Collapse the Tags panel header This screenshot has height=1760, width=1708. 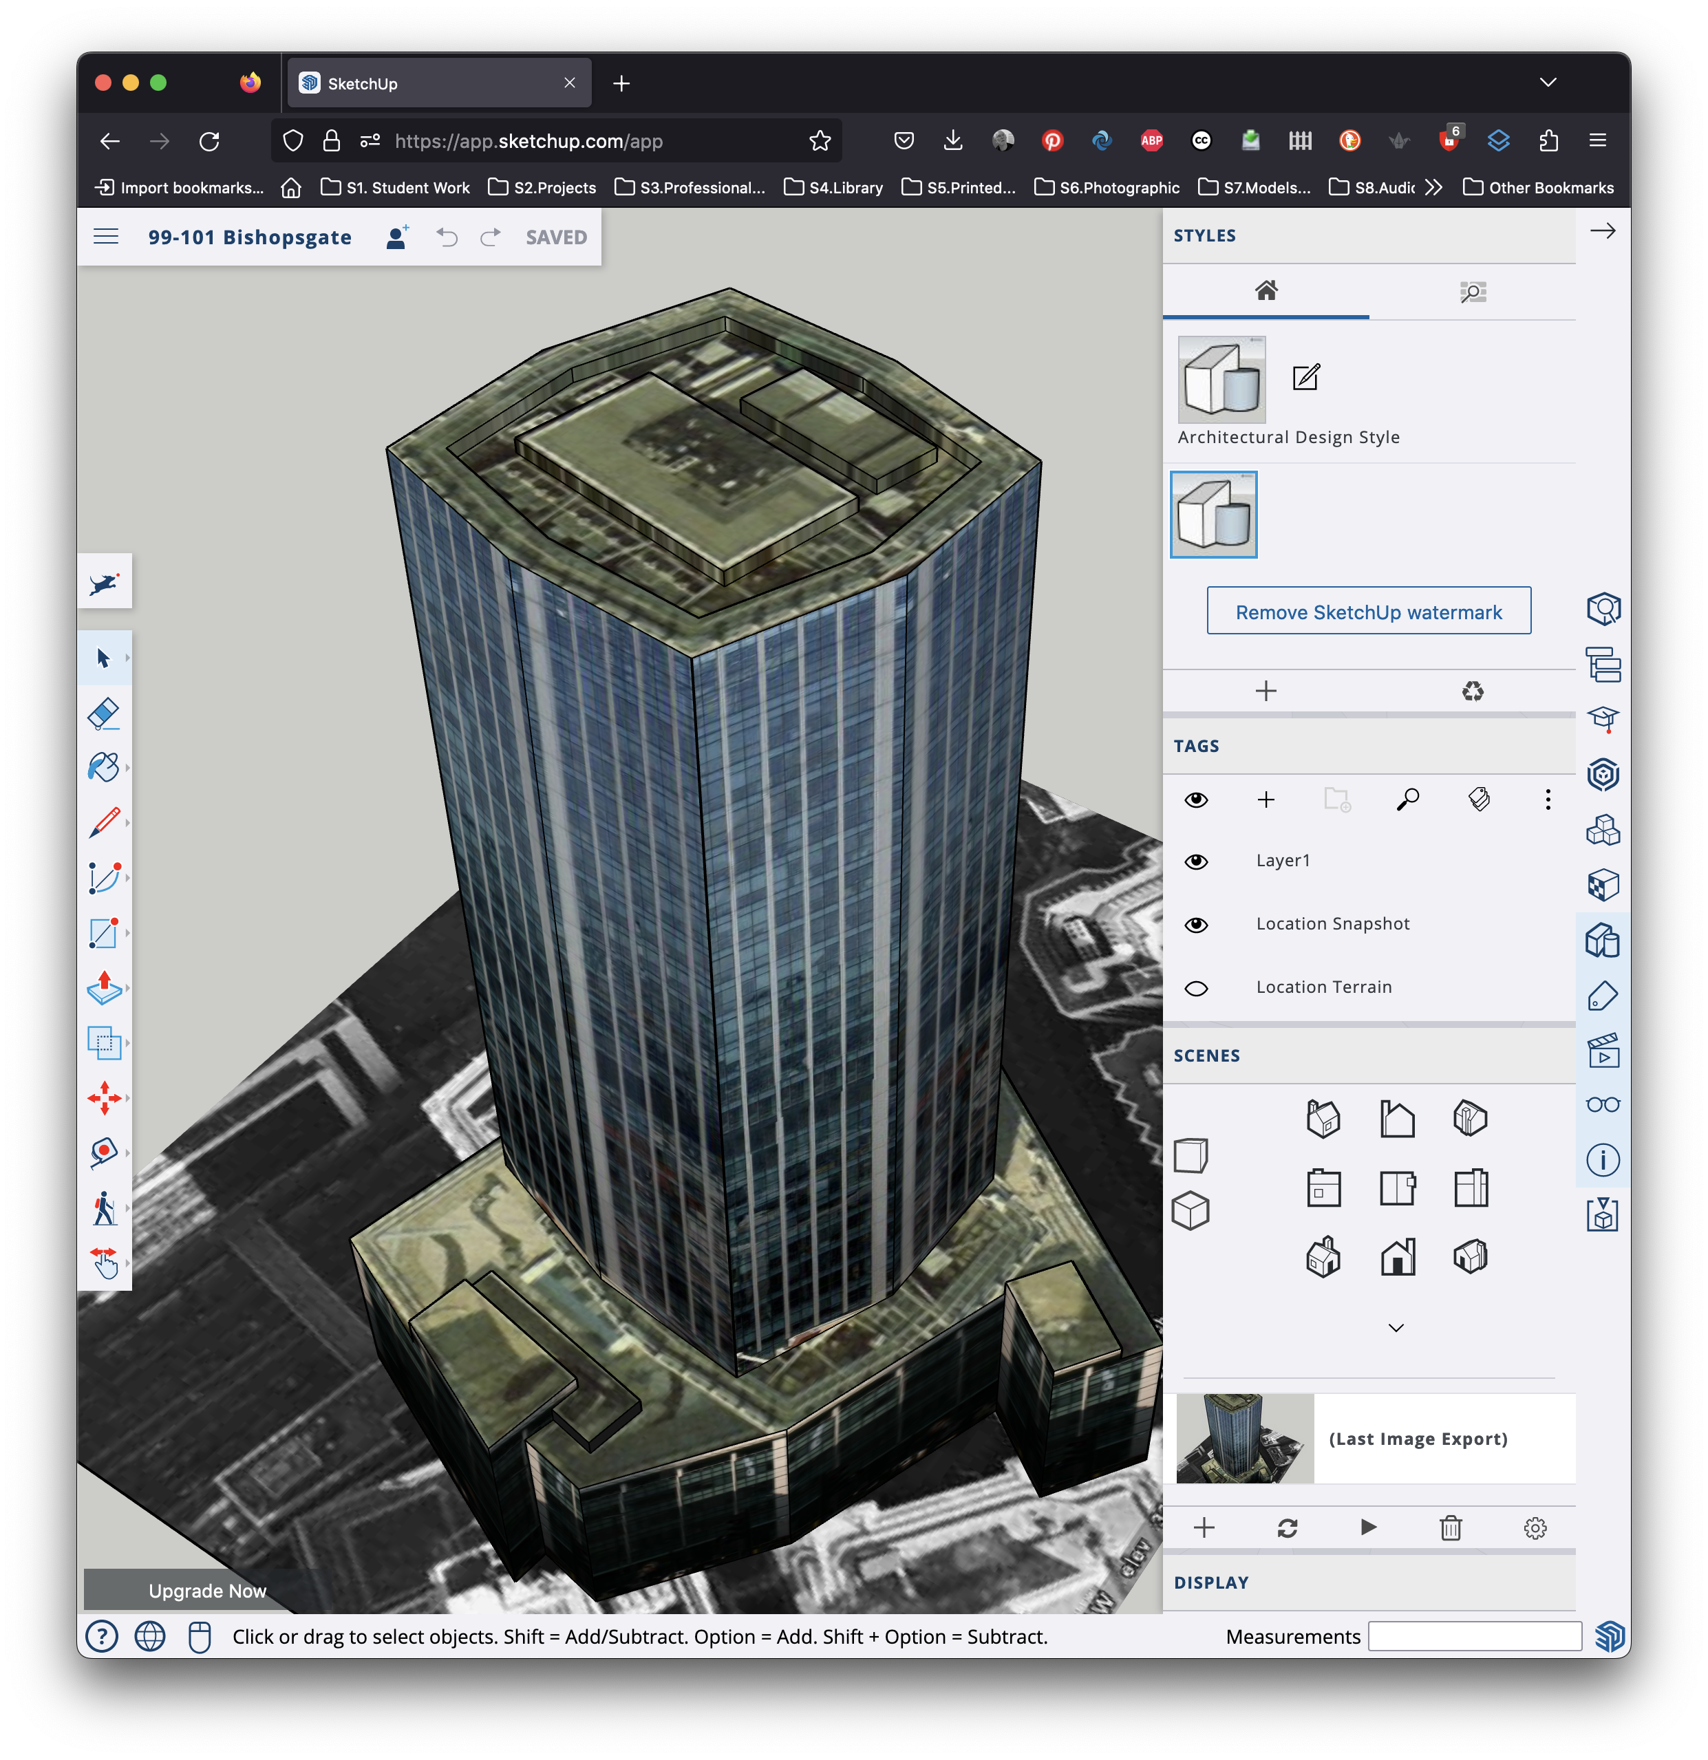pos(1369,747)
